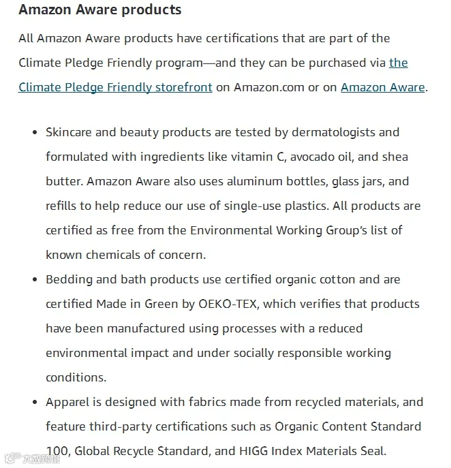Click the word "conditions." ending the bedding bullet
The image size is (451, 468).
coord(76,378)
